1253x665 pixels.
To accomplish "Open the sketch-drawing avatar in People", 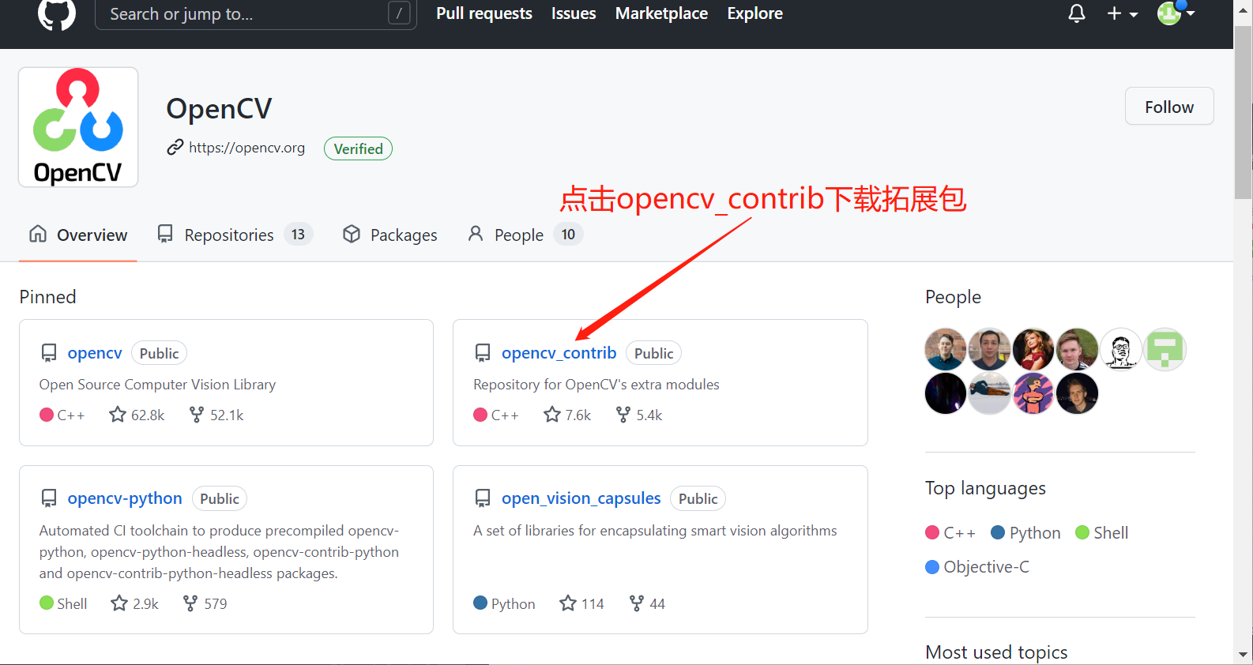I will (1120, 349).
